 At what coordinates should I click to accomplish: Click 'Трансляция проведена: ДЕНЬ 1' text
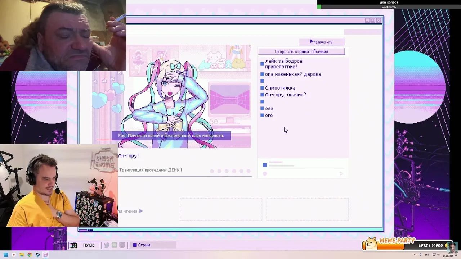(x=150, y=170)
